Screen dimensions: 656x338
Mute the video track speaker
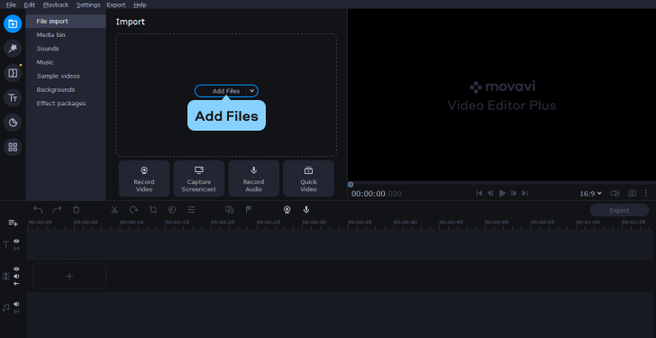pyautogui.click(x=16, y=276)
